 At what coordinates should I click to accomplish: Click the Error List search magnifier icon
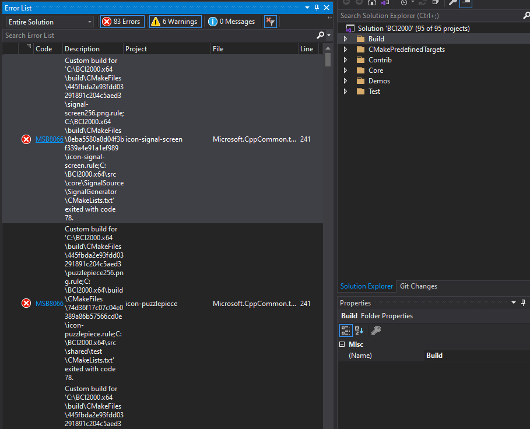pos(320,35)
